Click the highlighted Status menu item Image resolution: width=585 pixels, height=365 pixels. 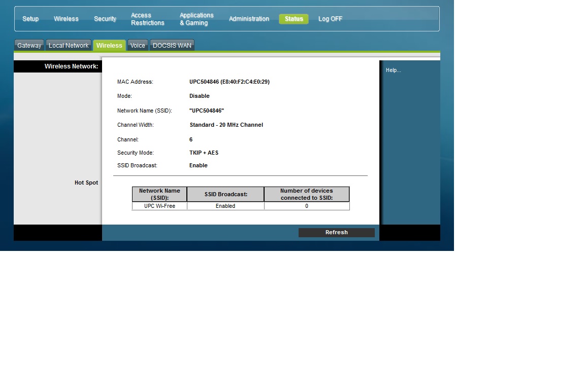click(294, 19)
